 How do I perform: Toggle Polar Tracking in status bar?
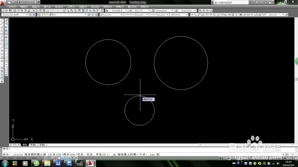point(56,158)
